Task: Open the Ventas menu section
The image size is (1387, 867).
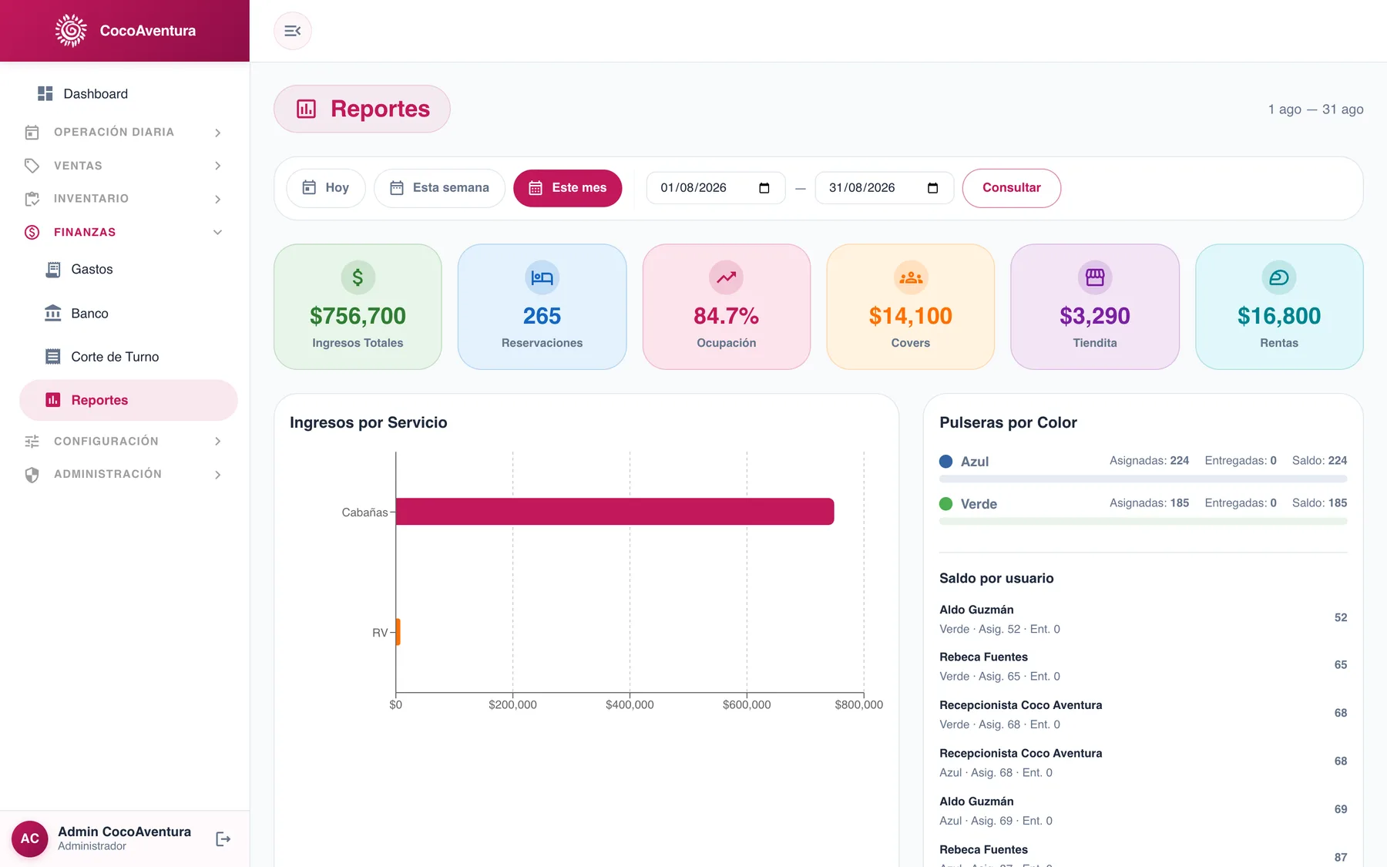Action: point(125,166)
